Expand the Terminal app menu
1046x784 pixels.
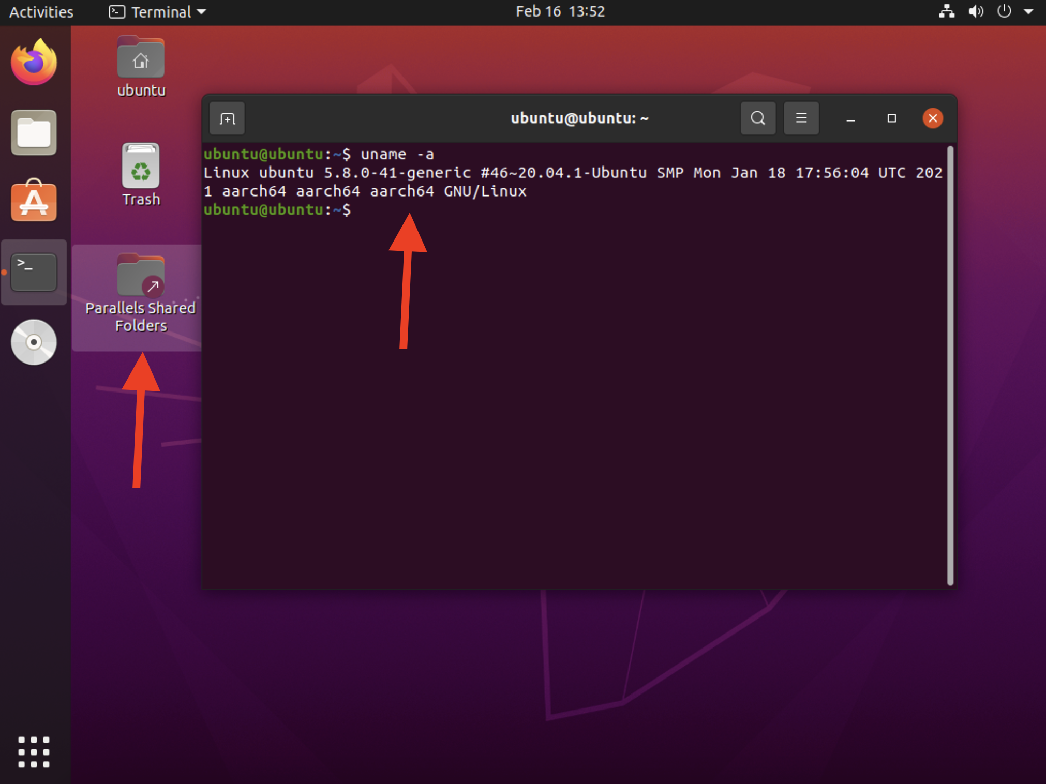pyautogui.click(x=158, y=11)
